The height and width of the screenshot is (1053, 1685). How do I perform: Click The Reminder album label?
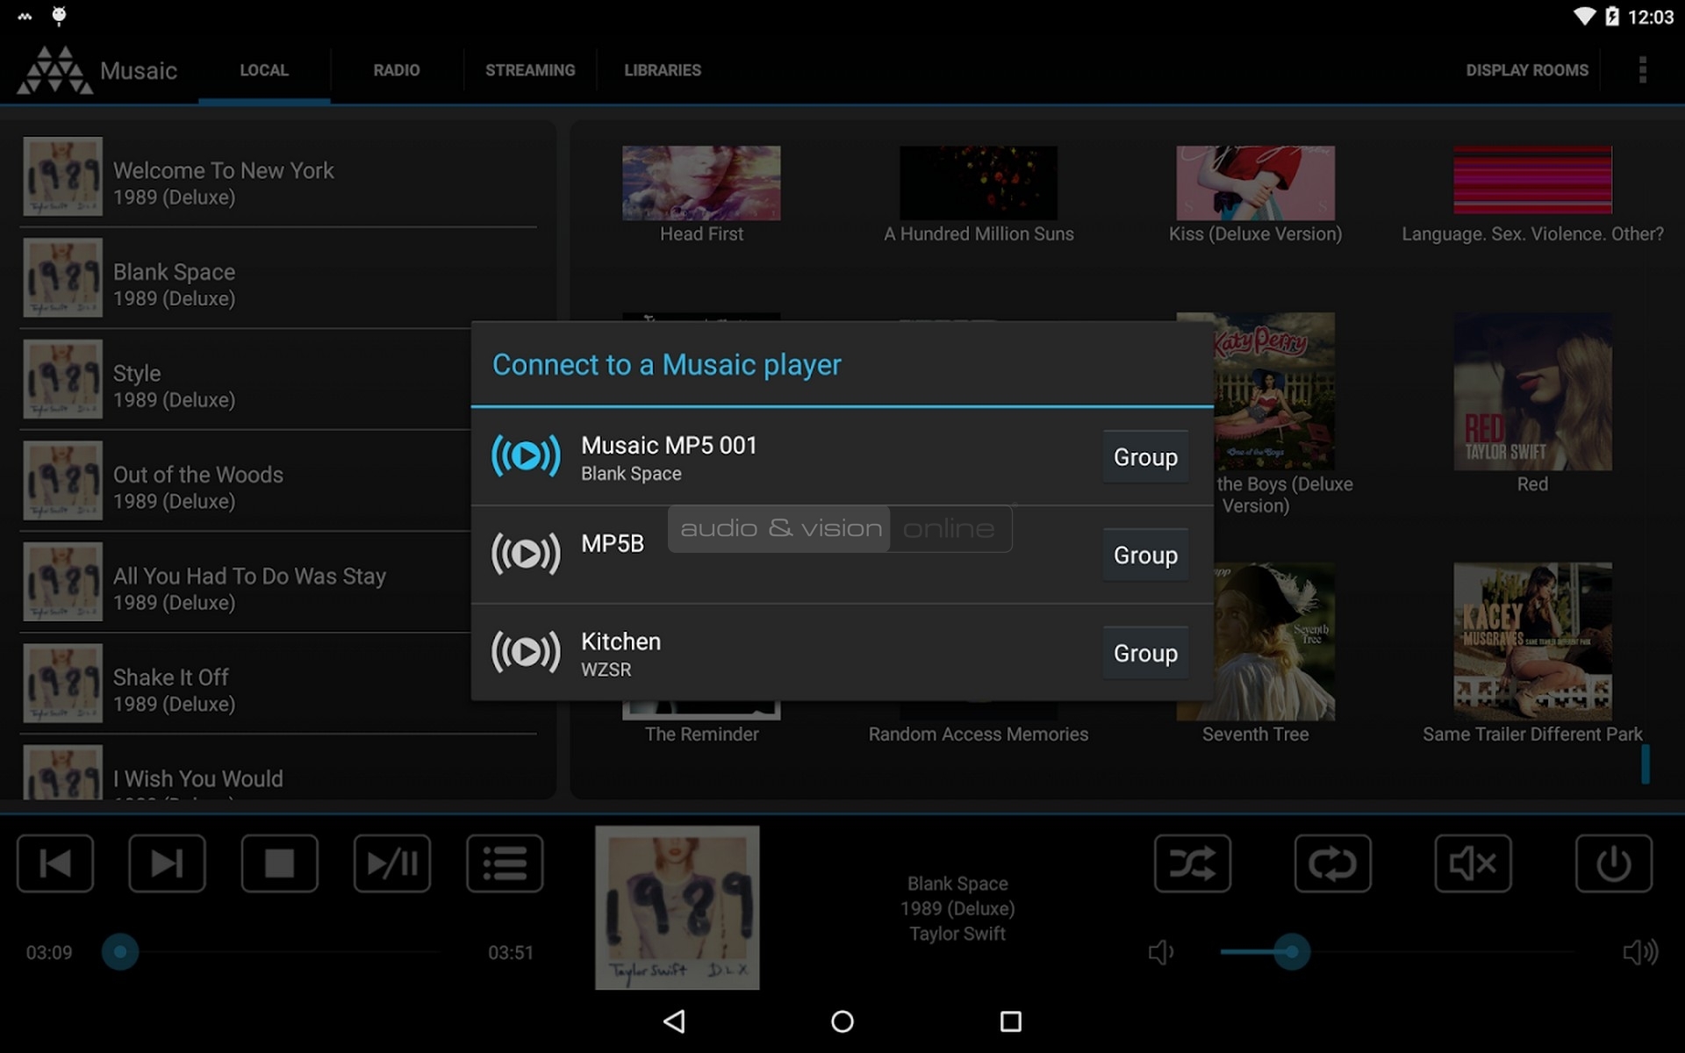pos(701,734)
